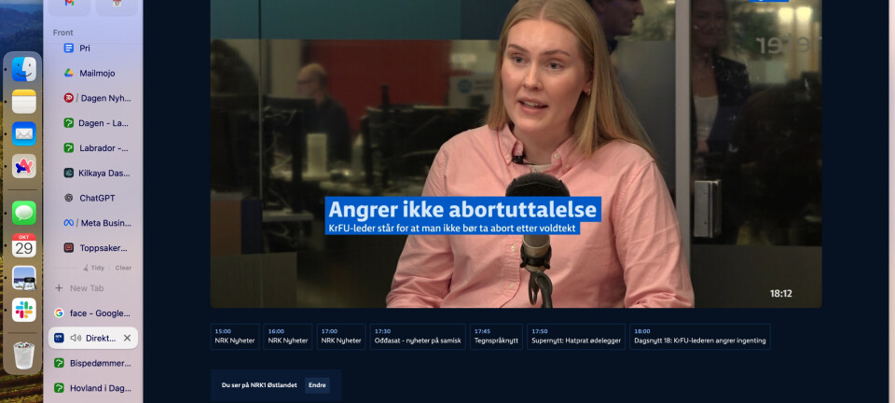
Task: Switch to the Bispedømmer... tab
Action: tap(93, 363)
